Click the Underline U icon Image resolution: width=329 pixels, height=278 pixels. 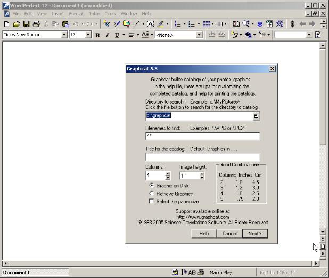[117, 35]
